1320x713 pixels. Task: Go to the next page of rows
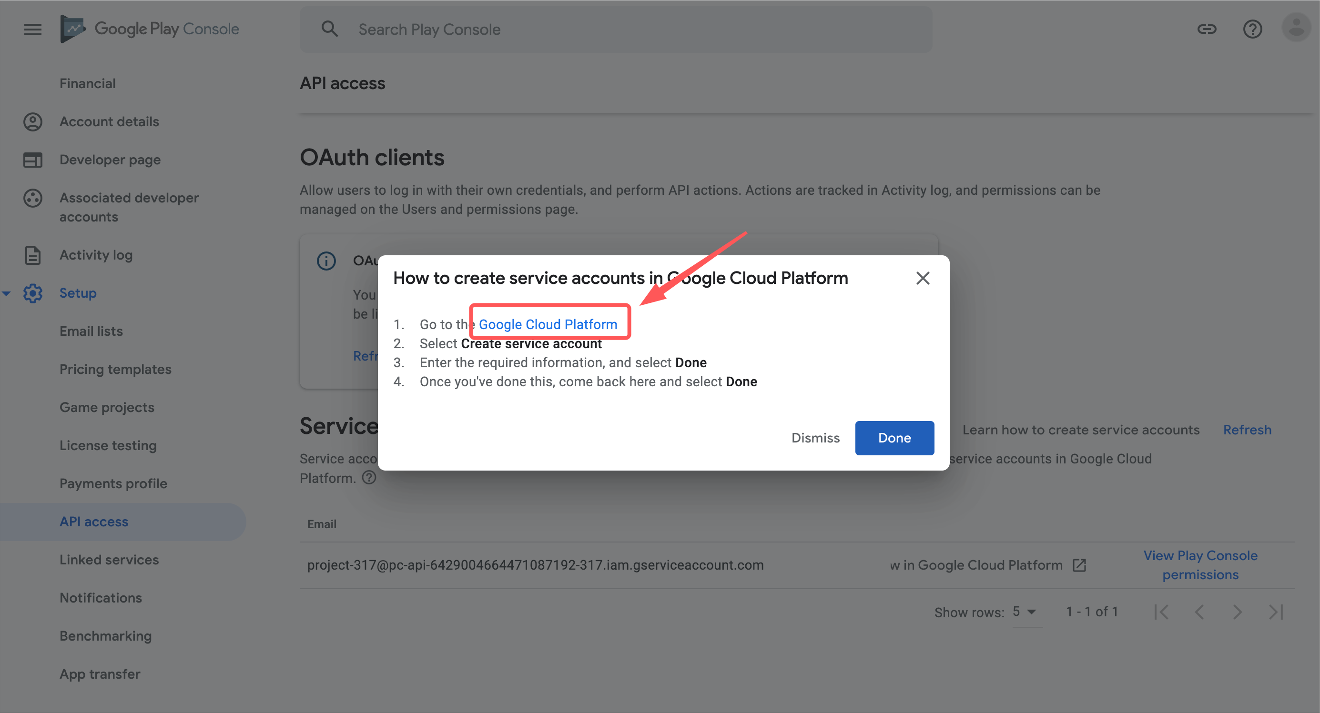(1237, 612)
